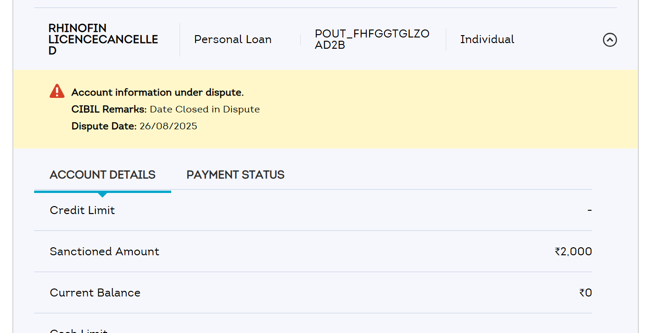Click the red dispute warning triangle icon
Image resolution: width=646 pixels, height=333 pixels.
point(57,91)
